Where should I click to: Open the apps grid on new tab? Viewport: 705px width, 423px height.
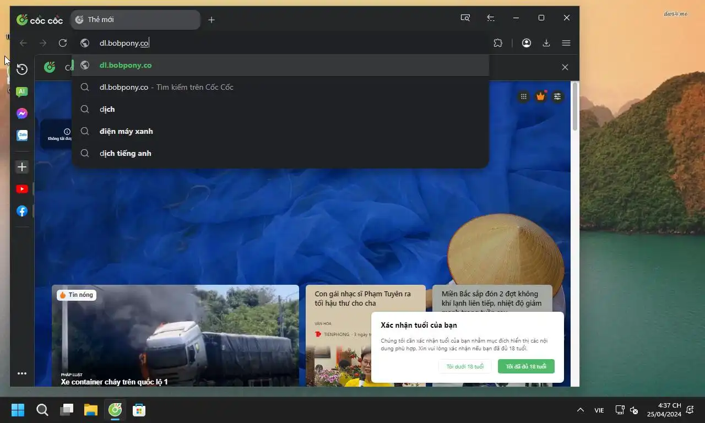tap(524, 96)
